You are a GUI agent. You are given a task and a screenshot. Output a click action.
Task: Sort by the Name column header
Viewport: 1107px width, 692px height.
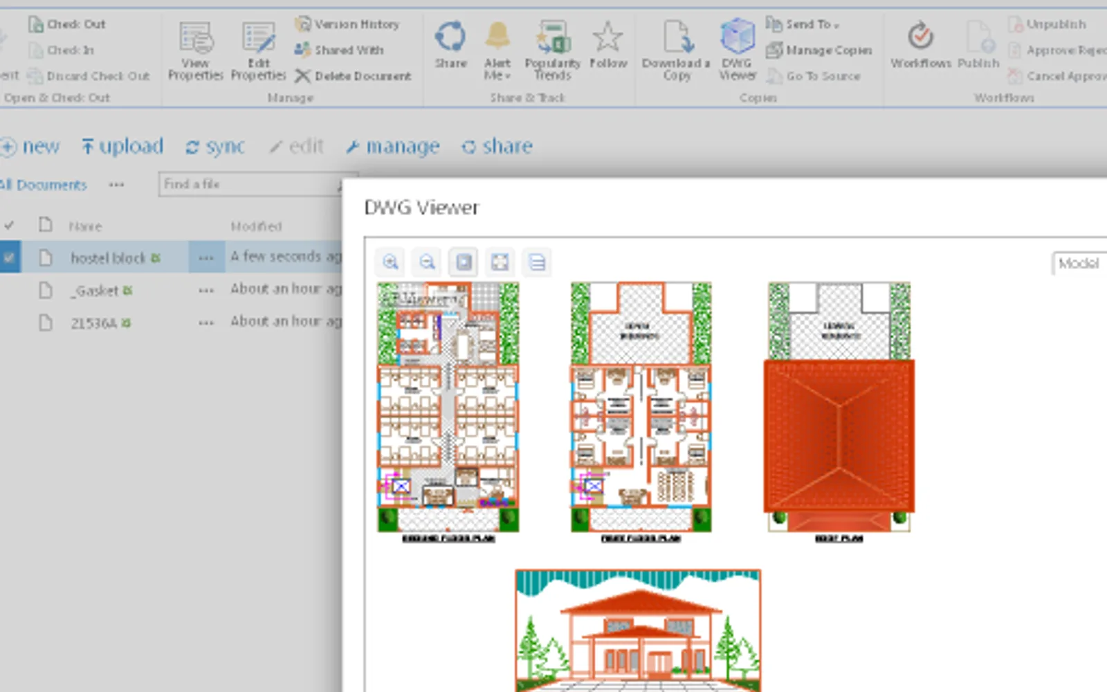click(85, 226)
